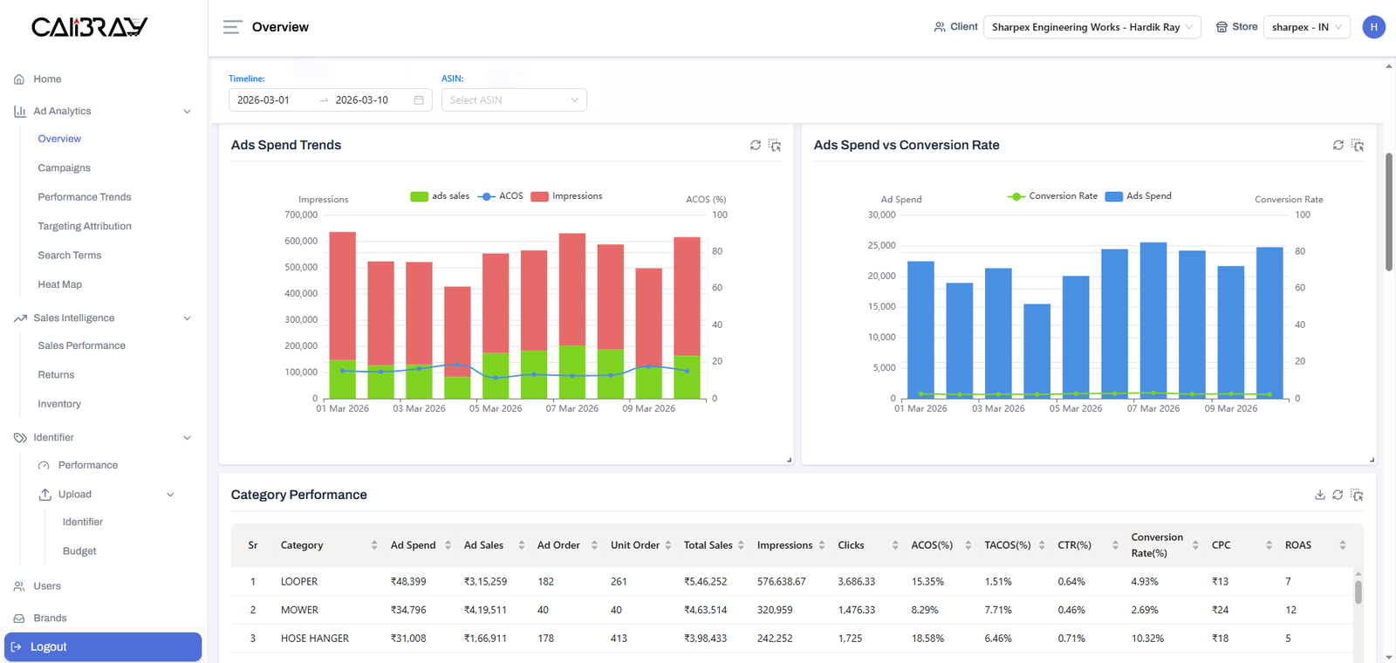Viewport: 1396px width, 663px height.
Task: Click the select-area icon on Ads Spend Trends
Action: click(775, 145)
